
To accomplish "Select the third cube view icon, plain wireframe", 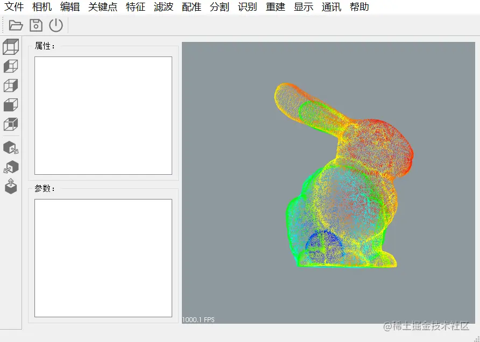I will (11, 85).
